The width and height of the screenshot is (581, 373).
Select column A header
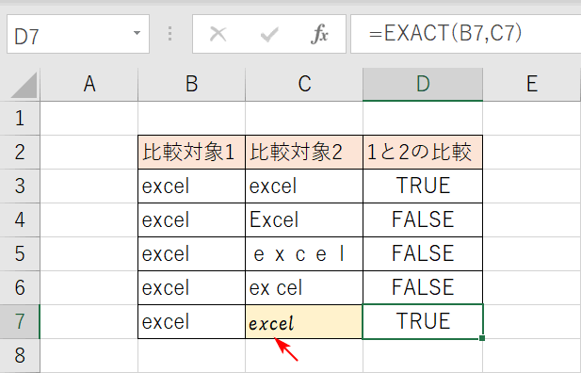89,85
